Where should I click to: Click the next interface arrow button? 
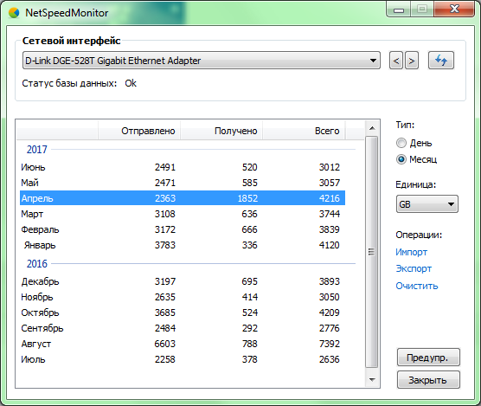[x=412, y=61]
